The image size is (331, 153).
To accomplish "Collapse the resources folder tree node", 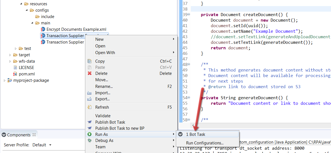I will (x=21, y=4).
